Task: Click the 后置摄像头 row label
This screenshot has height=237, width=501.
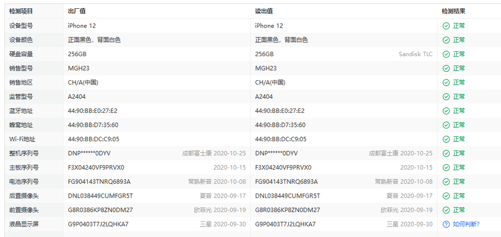Action: coord(24,196)
